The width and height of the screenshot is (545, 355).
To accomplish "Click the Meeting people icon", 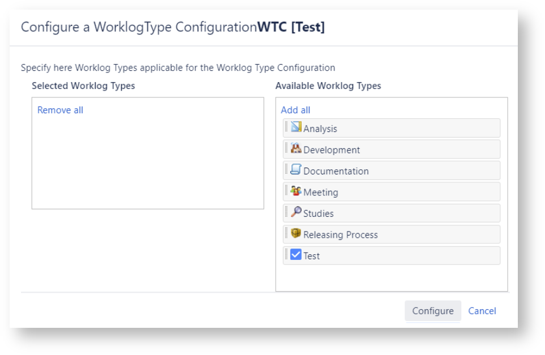I will pyautogui.click(x=296, y=191).
